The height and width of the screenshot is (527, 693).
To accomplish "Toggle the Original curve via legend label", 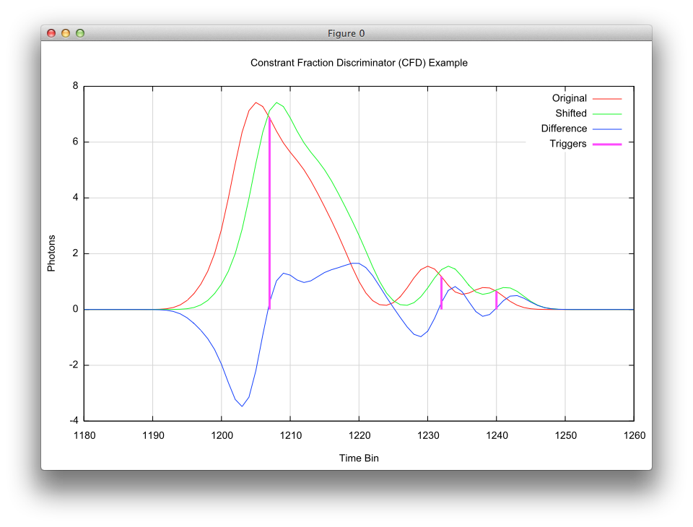I will click(569, 98).
